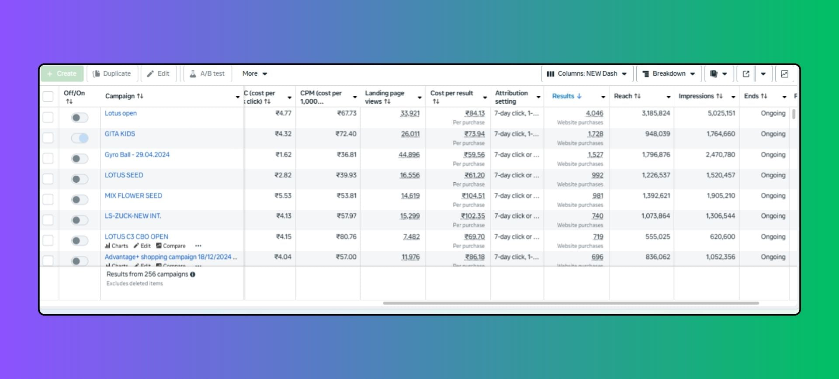Click Charts under LOTUS C3 CBO OPEN

click(116, 246)
